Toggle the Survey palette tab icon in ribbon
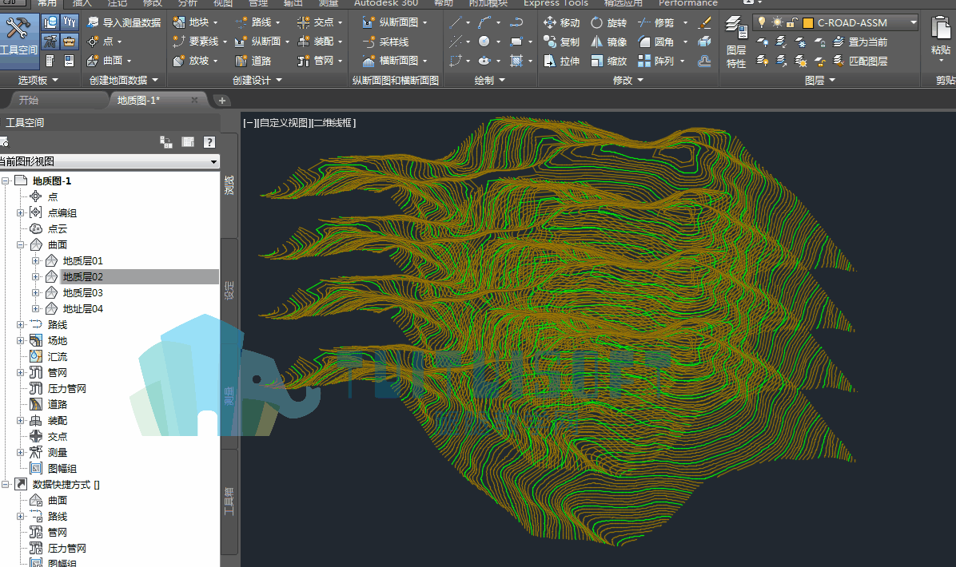The height and width of the screenshot is (567, 956). (50, 42)
